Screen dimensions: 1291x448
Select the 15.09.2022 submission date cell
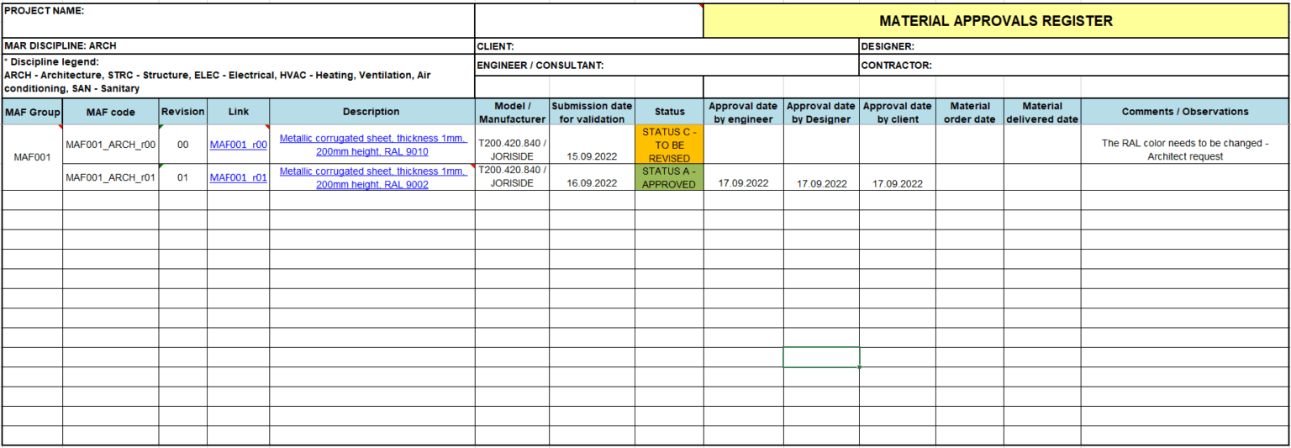point(591,156)
